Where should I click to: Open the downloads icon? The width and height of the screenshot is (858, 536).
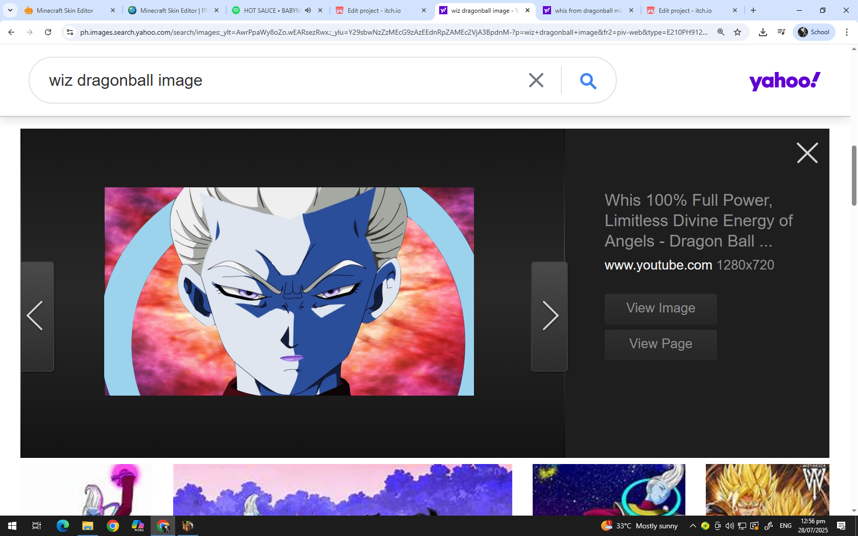pos(763,32)
